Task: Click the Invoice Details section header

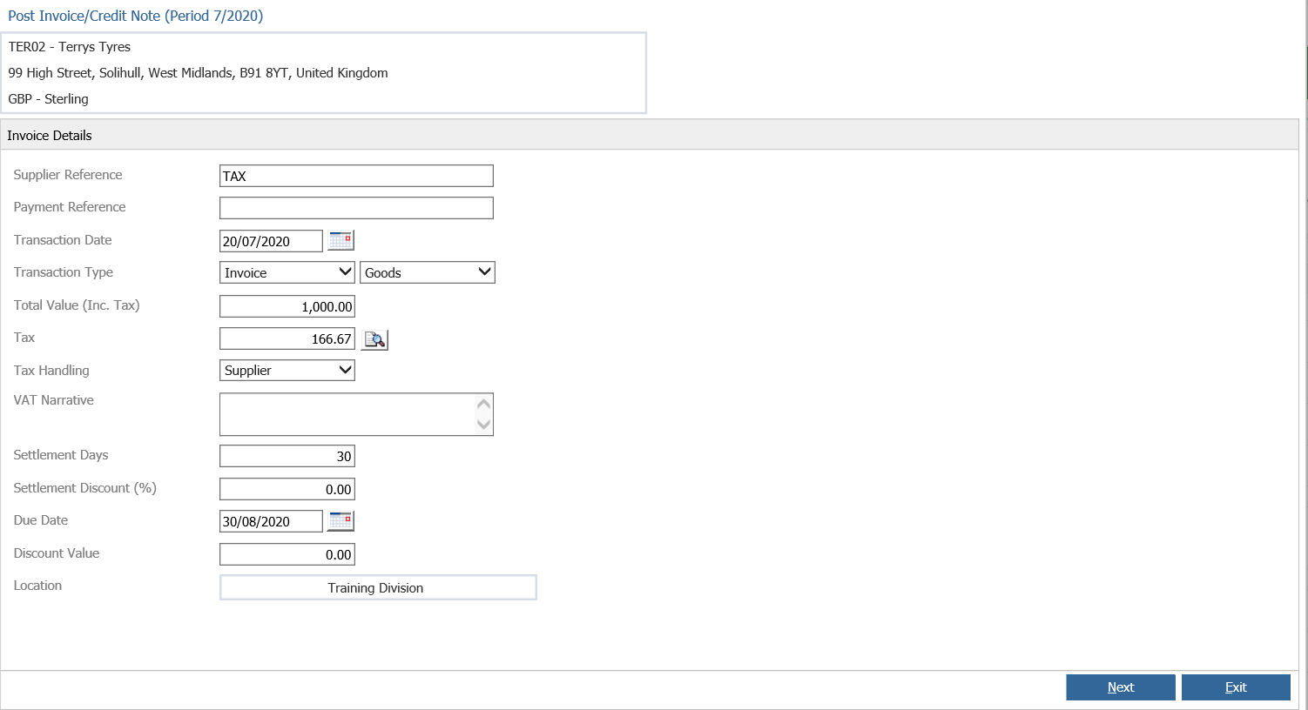Action: pyautogui.click(x=50, y=135)
